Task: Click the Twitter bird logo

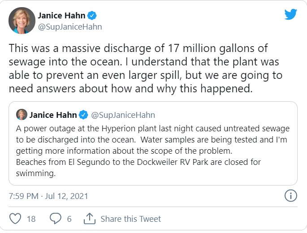Action: click(x=290, y=14)
